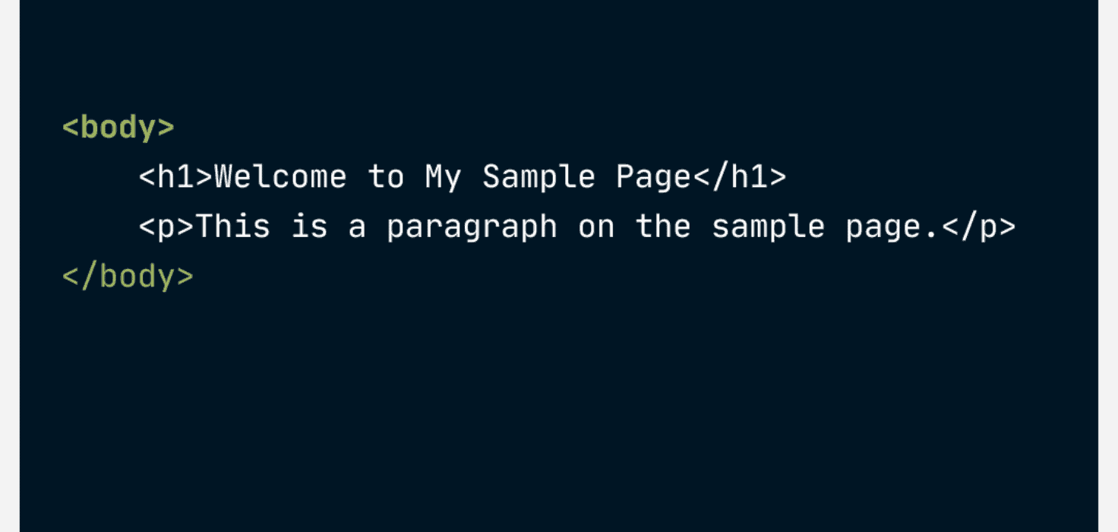Click "page." at the paragraph text end
Viewport: 1118px width, 532px height.
click(892, 227)
